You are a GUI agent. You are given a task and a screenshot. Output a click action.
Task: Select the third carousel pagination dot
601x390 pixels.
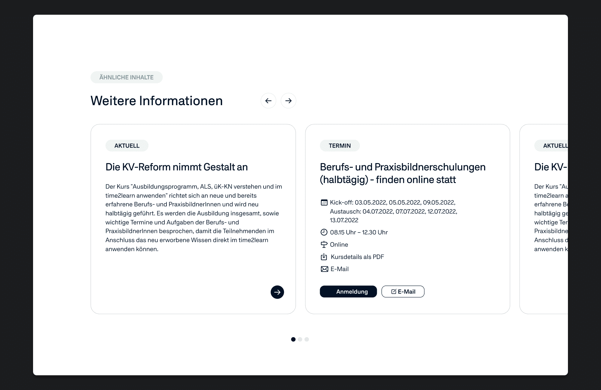click(x=307, y=339)
